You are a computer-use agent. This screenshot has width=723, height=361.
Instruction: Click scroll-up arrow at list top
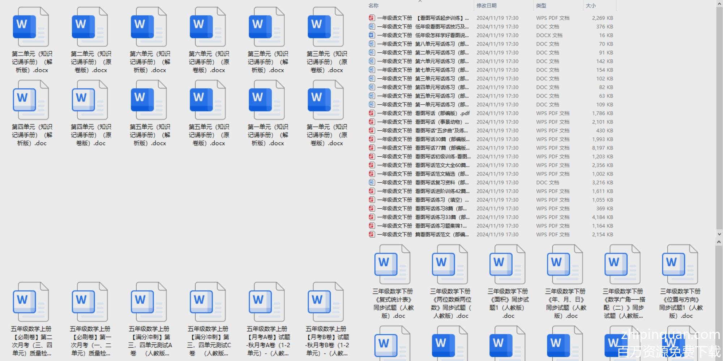[x=719, y=3]
